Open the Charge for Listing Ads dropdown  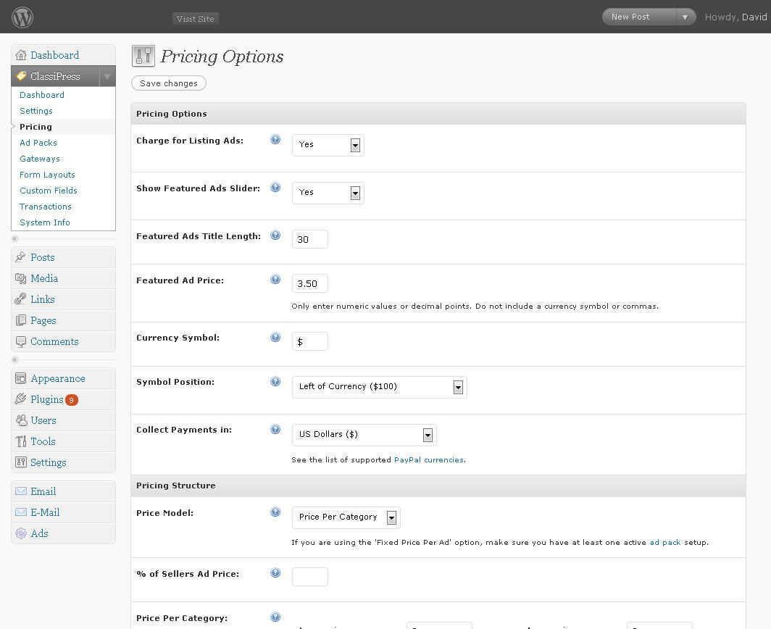pos(328,145)
